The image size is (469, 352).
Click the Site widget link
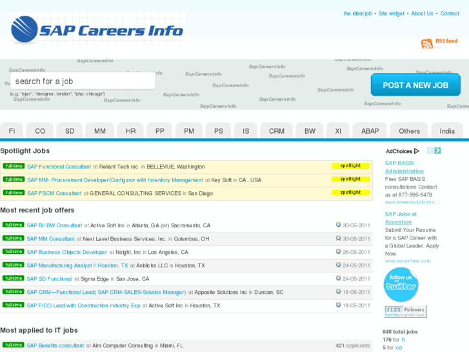391,14
